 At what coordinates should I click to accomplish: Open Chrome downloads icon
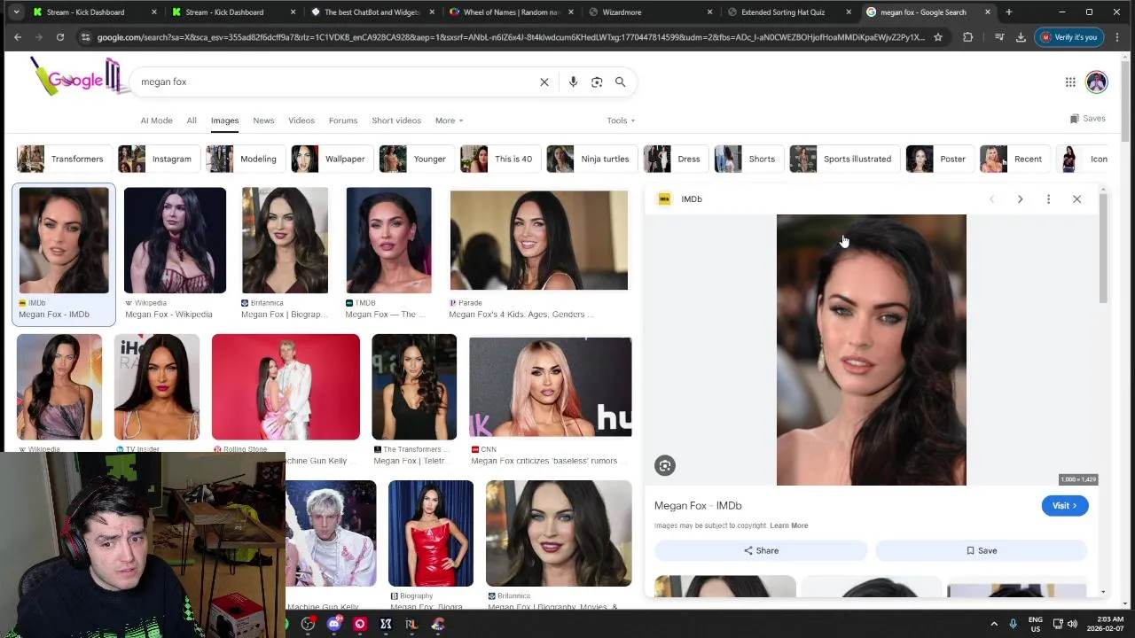(1021, 37)
